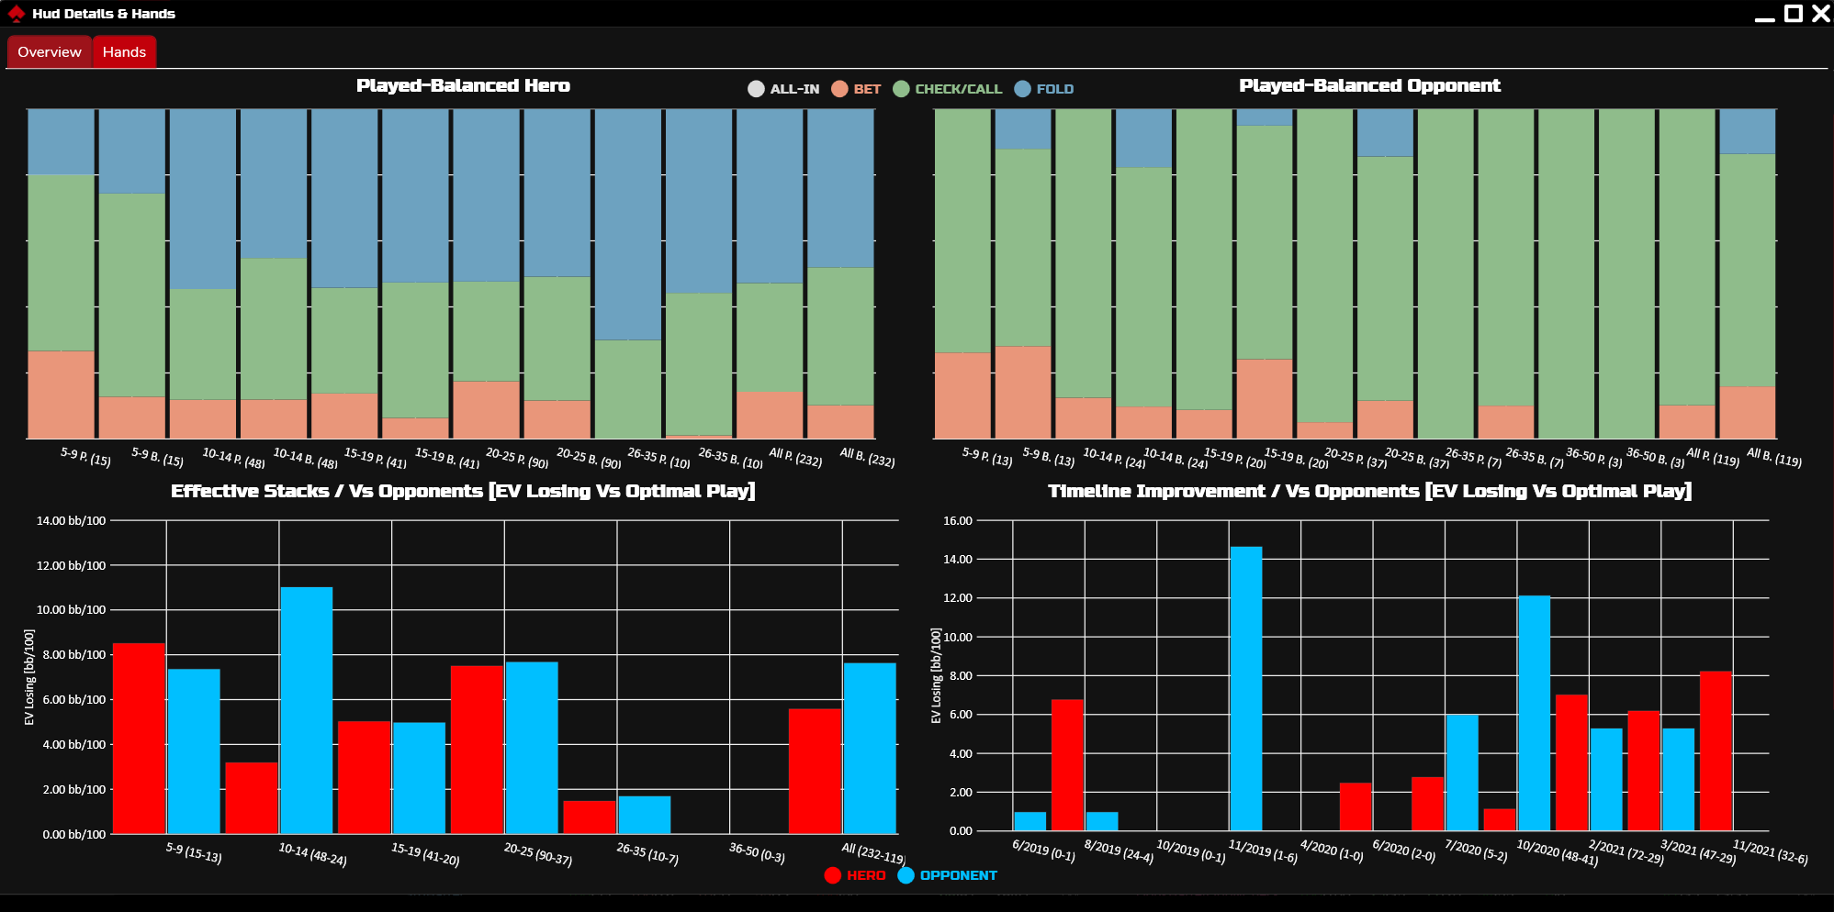Image resolution: width=1834 pixels, height=912 pixels.
Task: Click the blue opponent bar for 10-14 (48-24)
Action: (307, 710)
